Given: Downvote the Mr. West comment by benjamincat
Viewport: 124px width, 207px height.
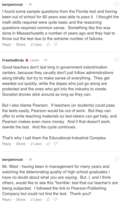Looking at the screenshot, I should coord(55,199).
